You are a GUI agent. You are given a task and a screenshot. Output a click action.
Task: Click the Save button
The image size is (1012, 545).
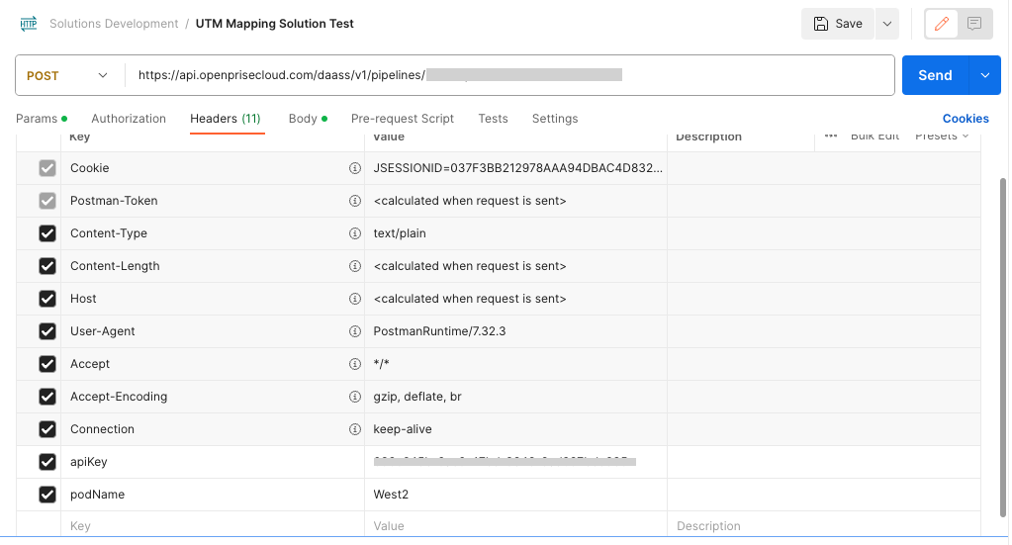(838, 24)
